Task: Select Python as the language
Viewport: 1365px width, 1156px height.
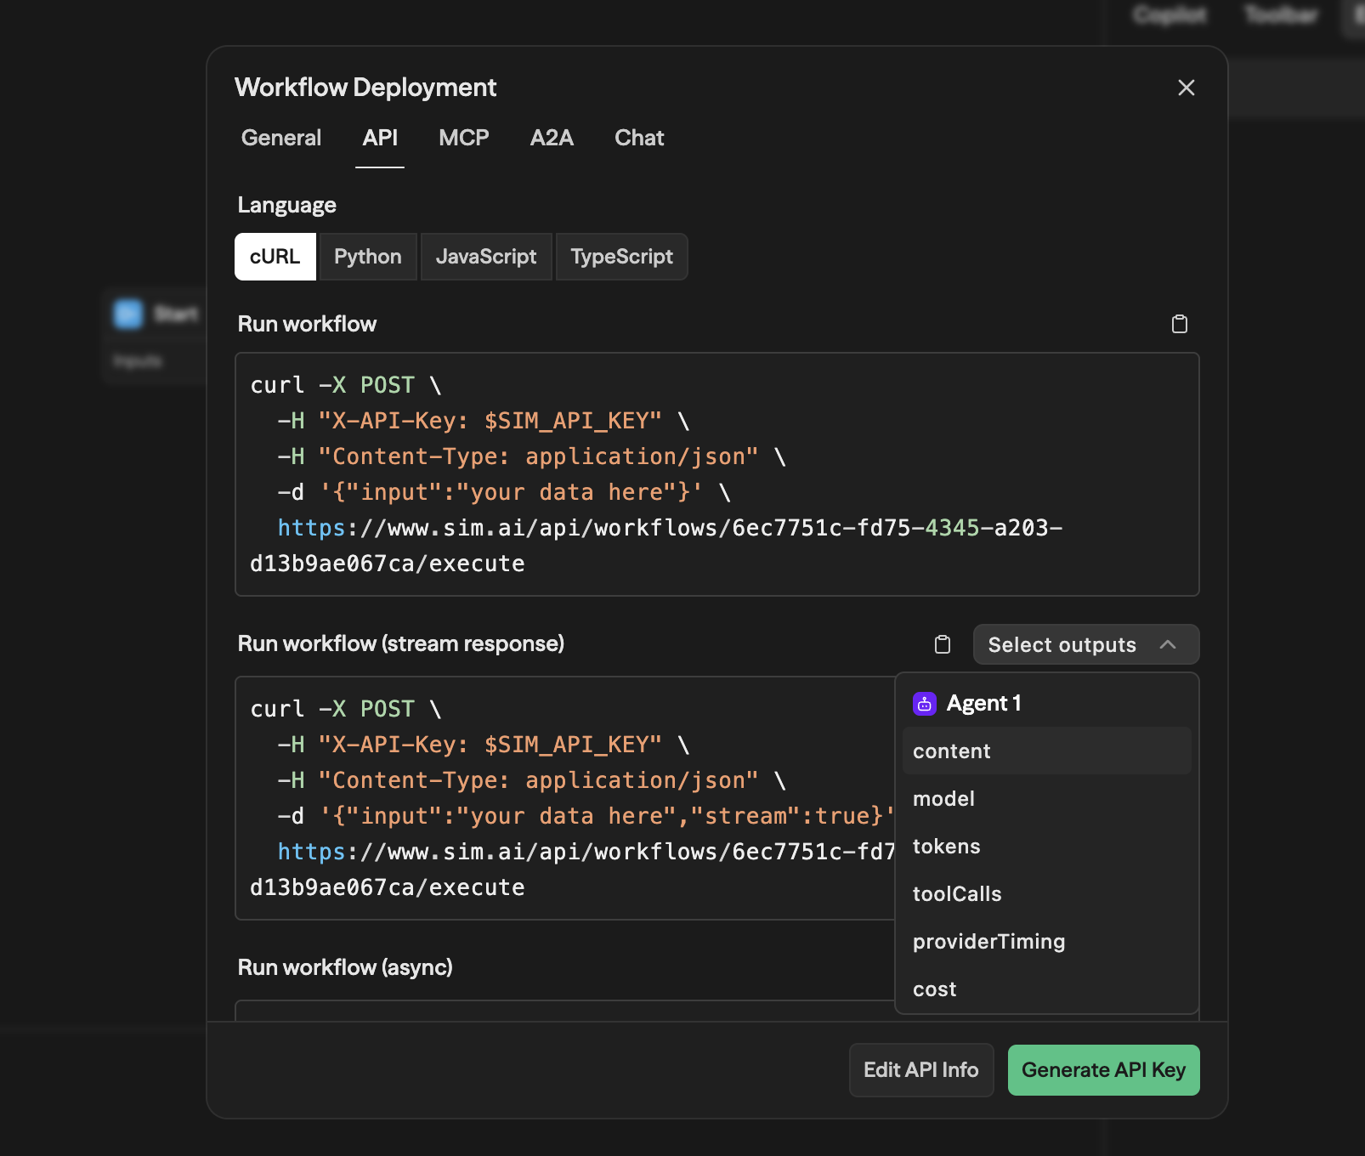Action: click(x=367, y=257)
